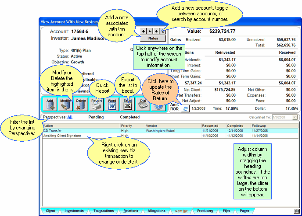This screenshot has height=216, width=302.
Task: Filter list by Pending perspective
Action: (97, 117)
